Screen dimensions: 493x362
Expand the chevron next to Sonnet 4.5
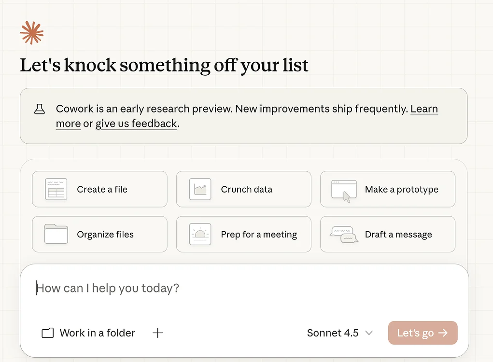[369, 333]
